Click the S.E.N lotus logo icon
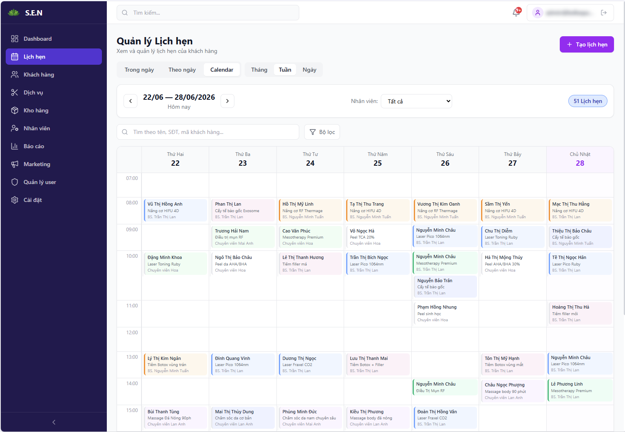 14,13
